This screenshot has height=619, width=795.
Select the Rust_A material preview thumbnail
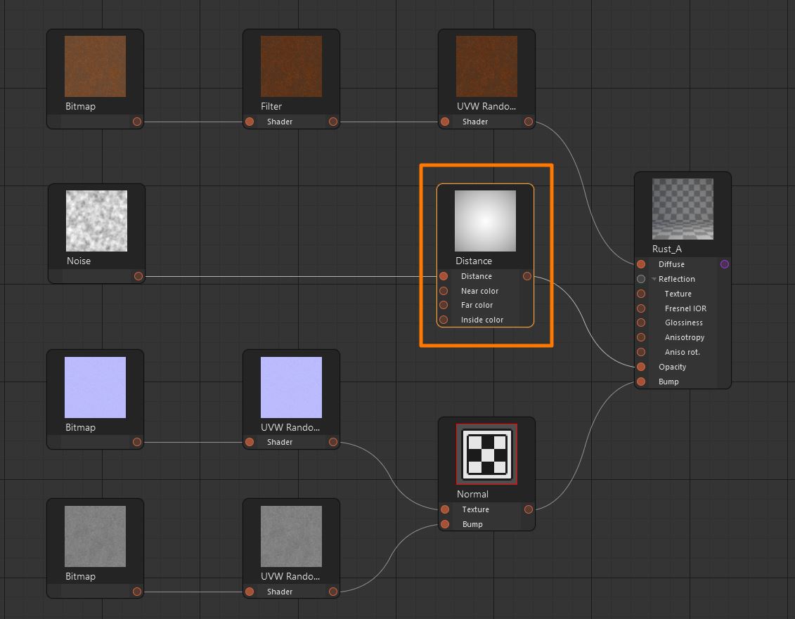pos(683,209)
